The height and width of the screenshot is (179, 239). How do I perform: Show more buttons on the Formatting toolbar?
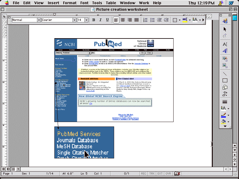tap(203, 20)
